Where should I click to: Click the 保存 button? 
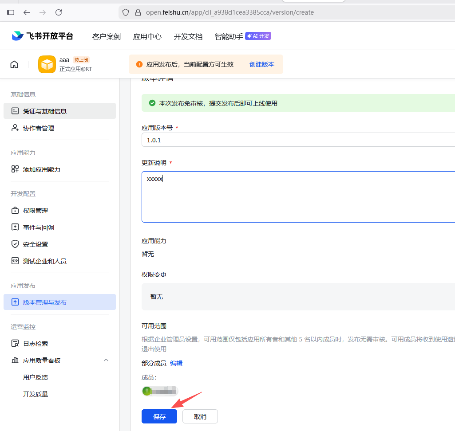[x=159, y=416]
